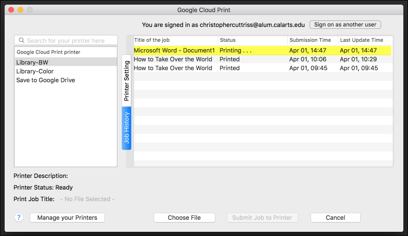
Task: Click the help question mark icon
Action: (x=19, y=217)
